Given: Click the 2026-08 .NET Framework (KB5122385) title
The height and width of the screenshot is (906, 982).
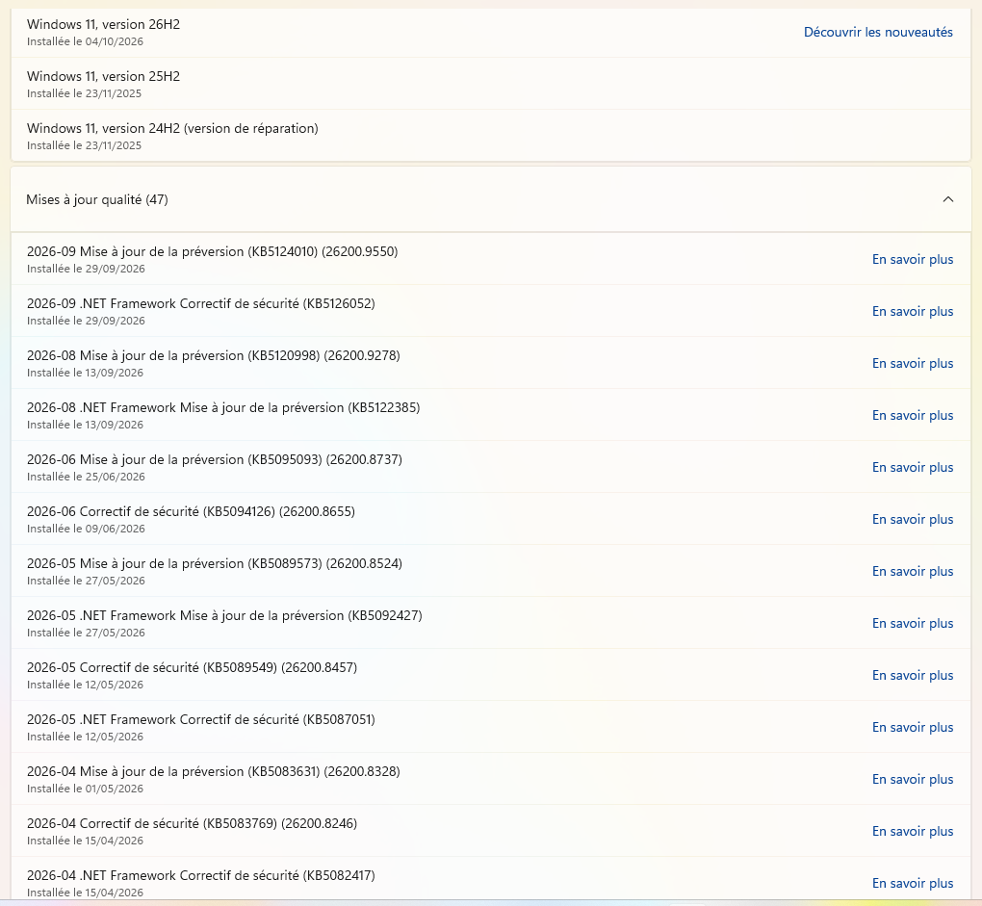Looking at the screenshot, I should pos(223,407).
